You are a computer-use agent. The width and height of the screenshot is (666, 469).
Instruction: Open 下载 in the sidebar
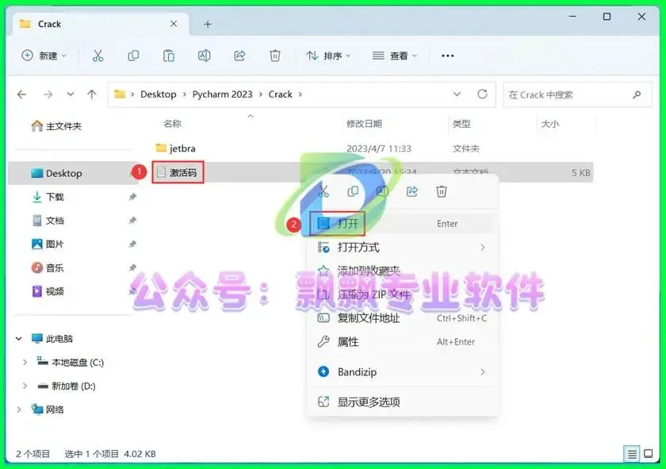tap(48, 197)
